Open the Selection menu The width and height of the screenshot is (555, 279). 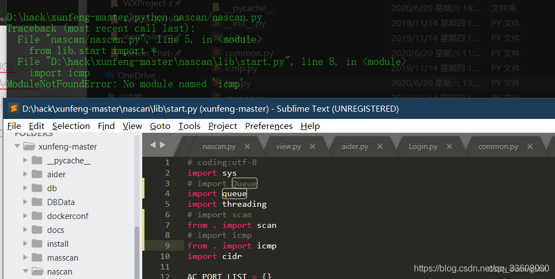tap(71, 126)
